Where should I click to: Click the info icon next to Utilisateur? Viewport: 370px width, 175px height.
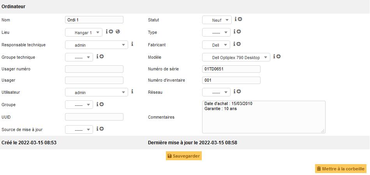132,92
